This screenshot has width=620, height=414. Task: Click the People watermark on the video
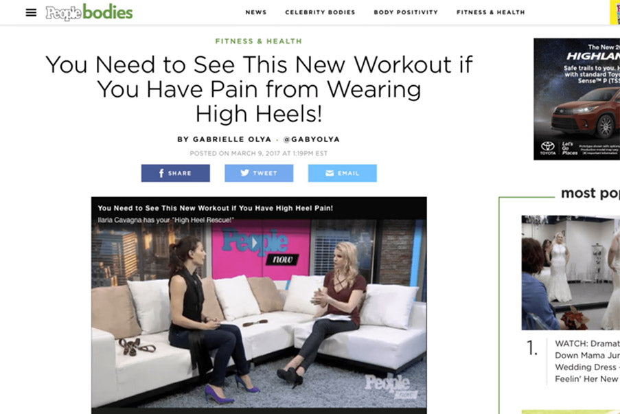(x=389, y=386)
